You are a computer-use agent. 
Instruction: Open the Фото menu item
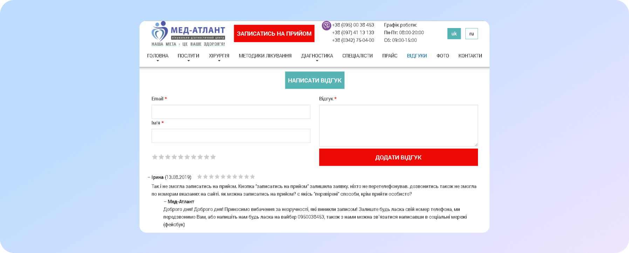443,56
